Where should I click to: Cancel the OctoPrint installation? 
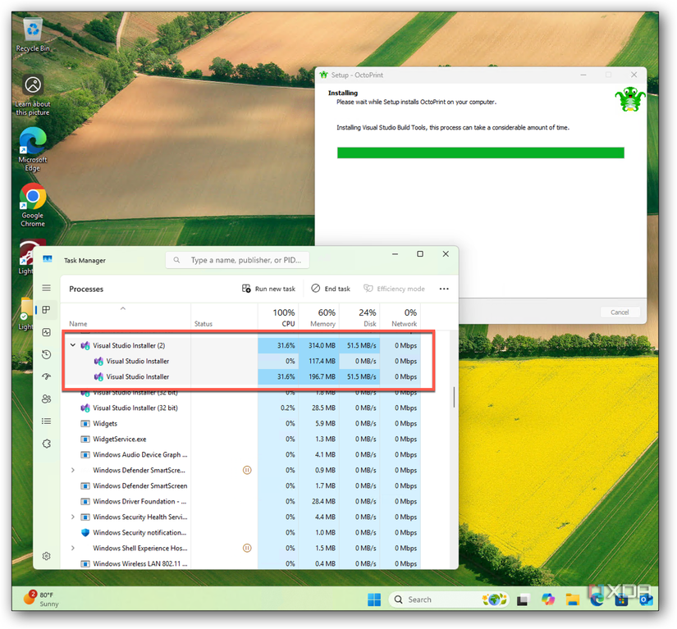620,312
